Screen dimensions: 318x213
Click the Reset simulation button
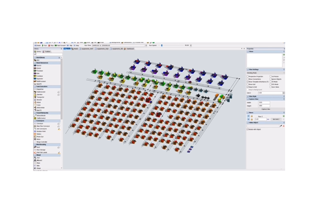pyautogui.click(x=38, y=45)
